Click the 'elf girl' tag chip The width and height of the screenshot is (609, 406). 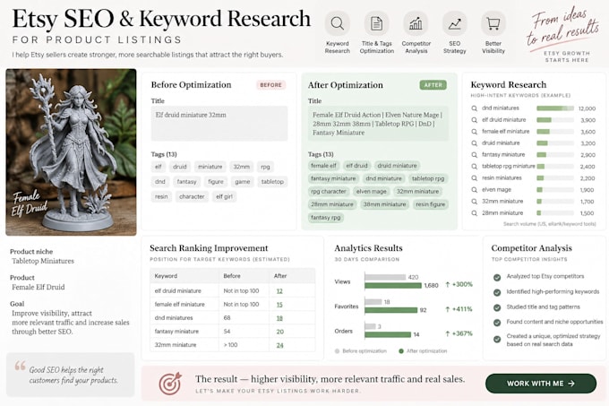coord(224,196)
